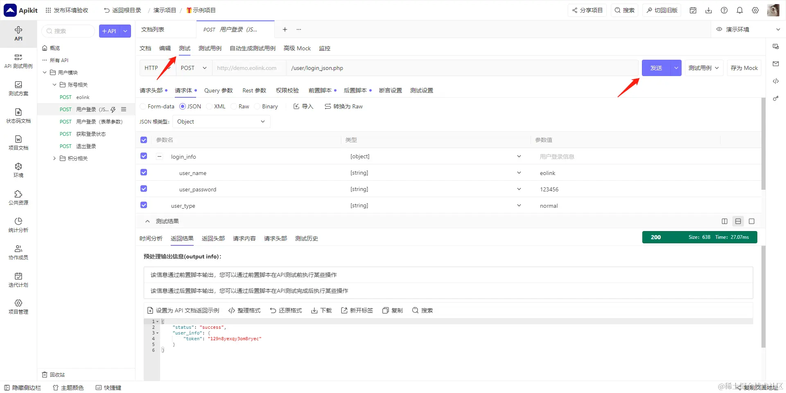Open 统计分析 in the sidebar
Viewport: 786px width, 393px height.
pyautogui.click(x=18, y=225)
